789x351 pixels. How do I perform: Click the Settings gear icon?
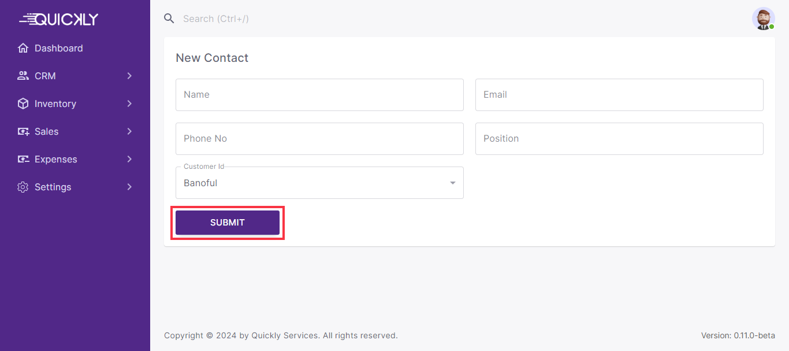[x=23, y=187]
